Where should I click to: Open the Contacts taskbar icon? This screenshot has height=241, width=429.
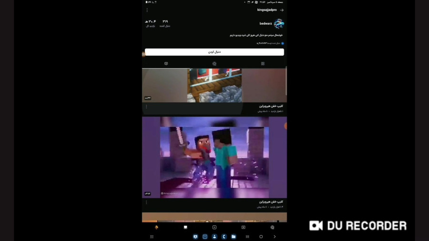(214, 237)
